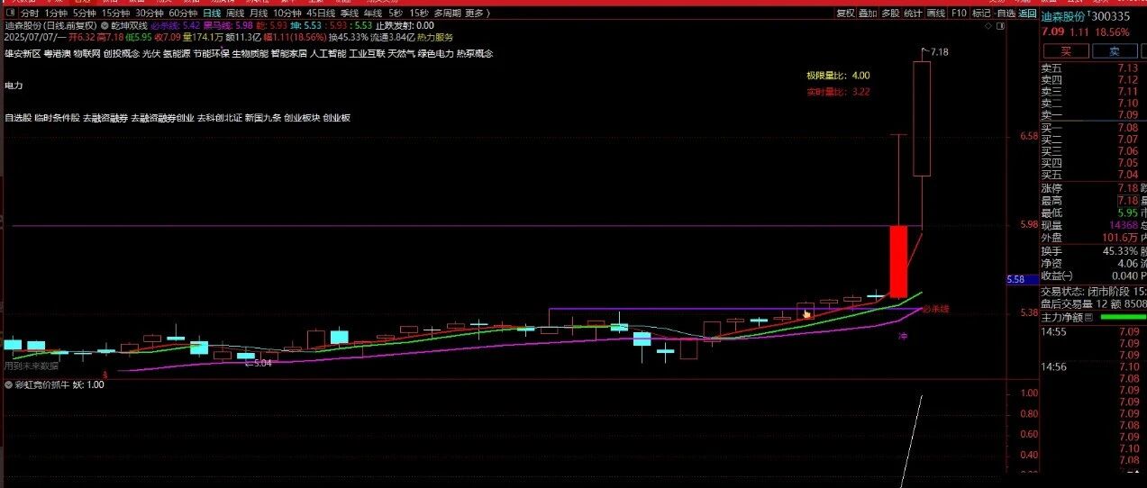Click the 多股 multi-stock button

click(890, 14)
